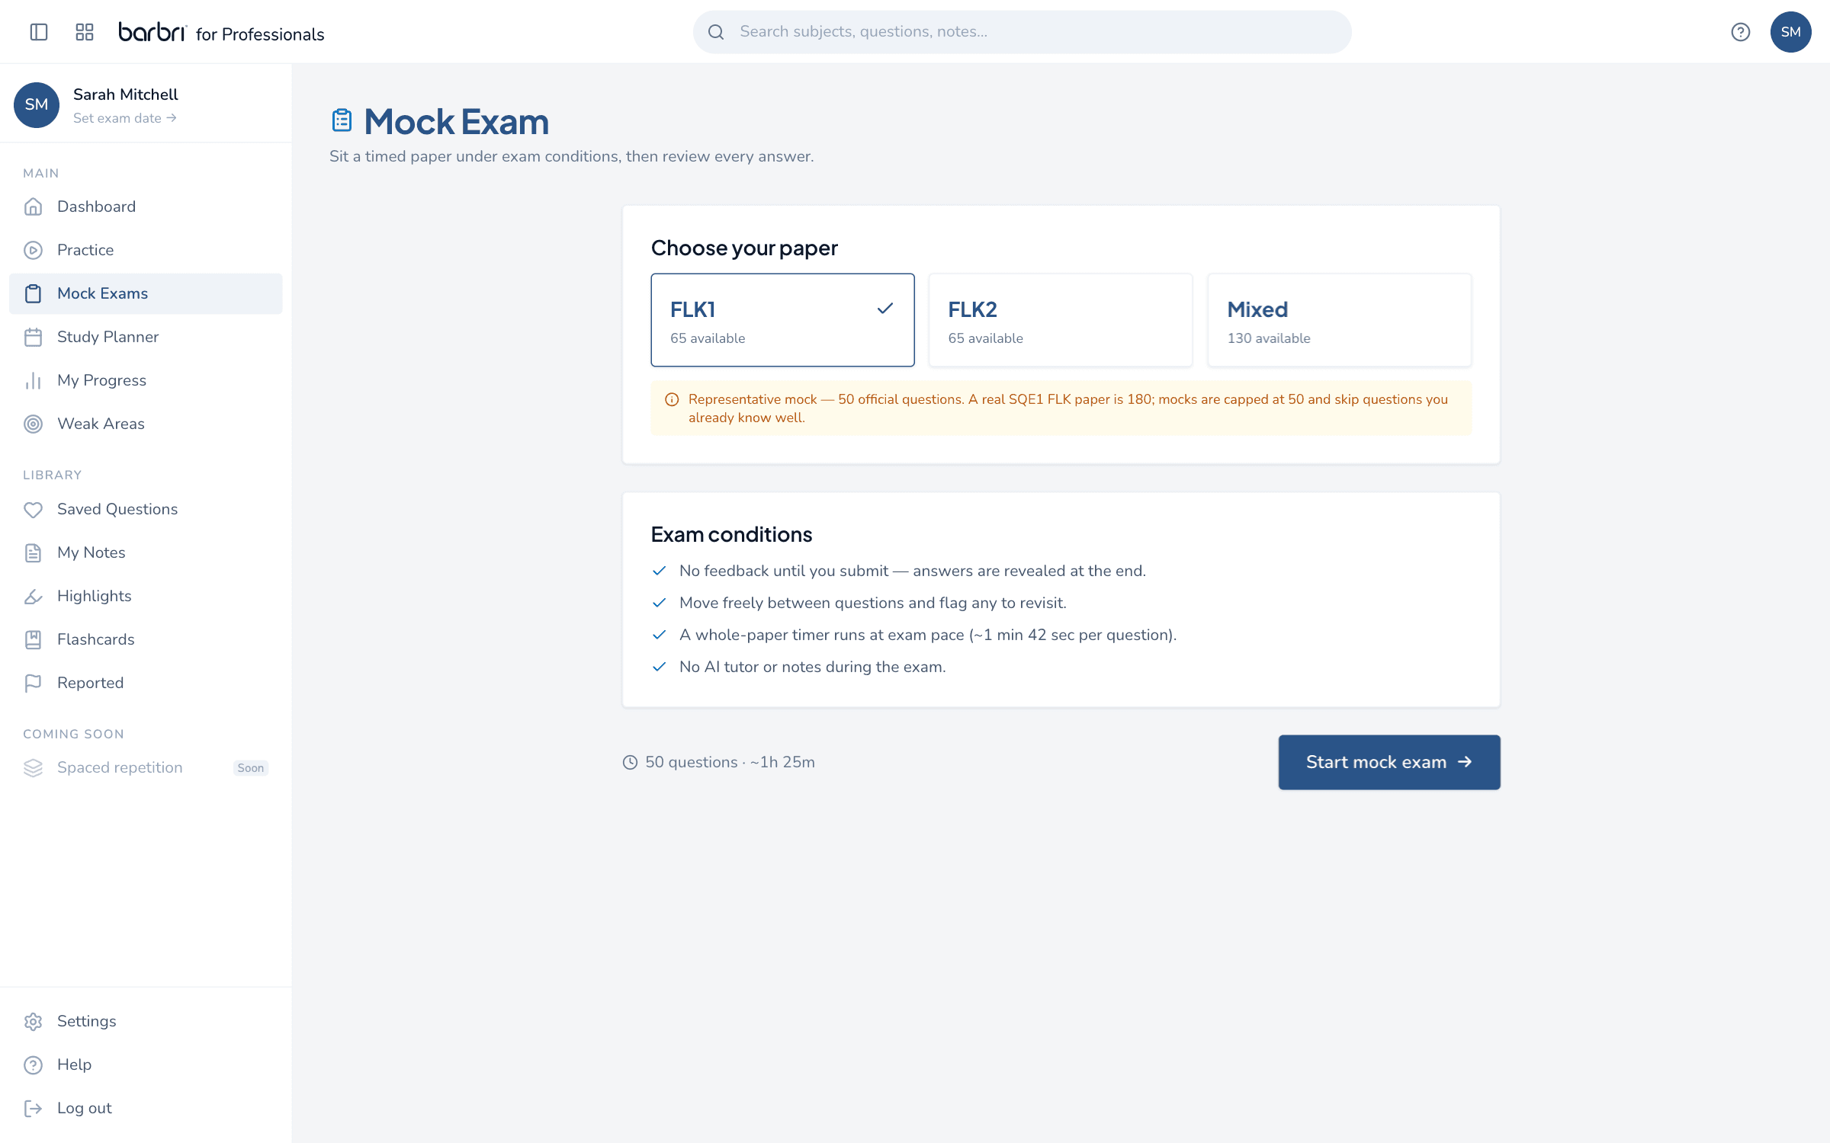Image resolution: width=1830 pixels, height=1143 pixels.
Task: Click '50 questions · ~1h 25m' text
Action: tap(730, 762)
